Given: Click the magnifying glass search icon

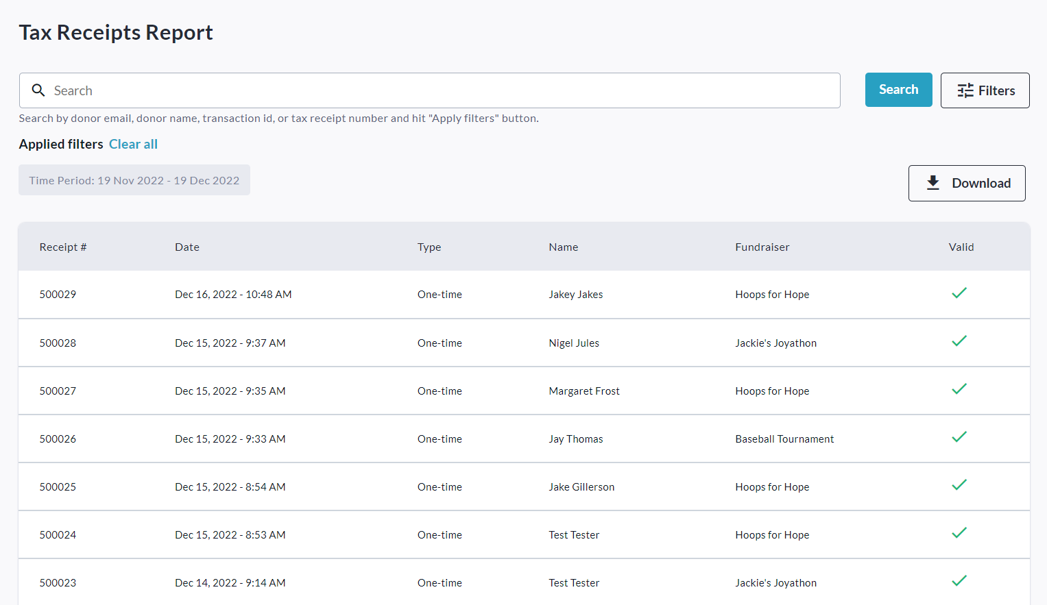Looking at the screenshot, I should point(38,90).
